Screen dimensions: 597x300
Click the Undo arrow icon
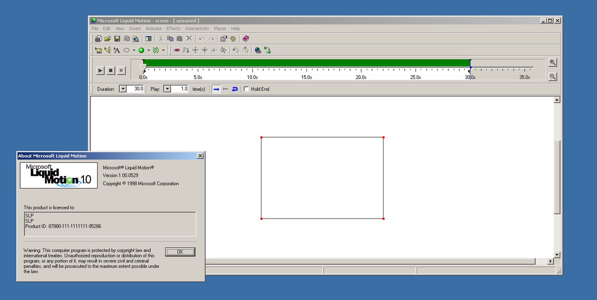(x=202, y=39)
